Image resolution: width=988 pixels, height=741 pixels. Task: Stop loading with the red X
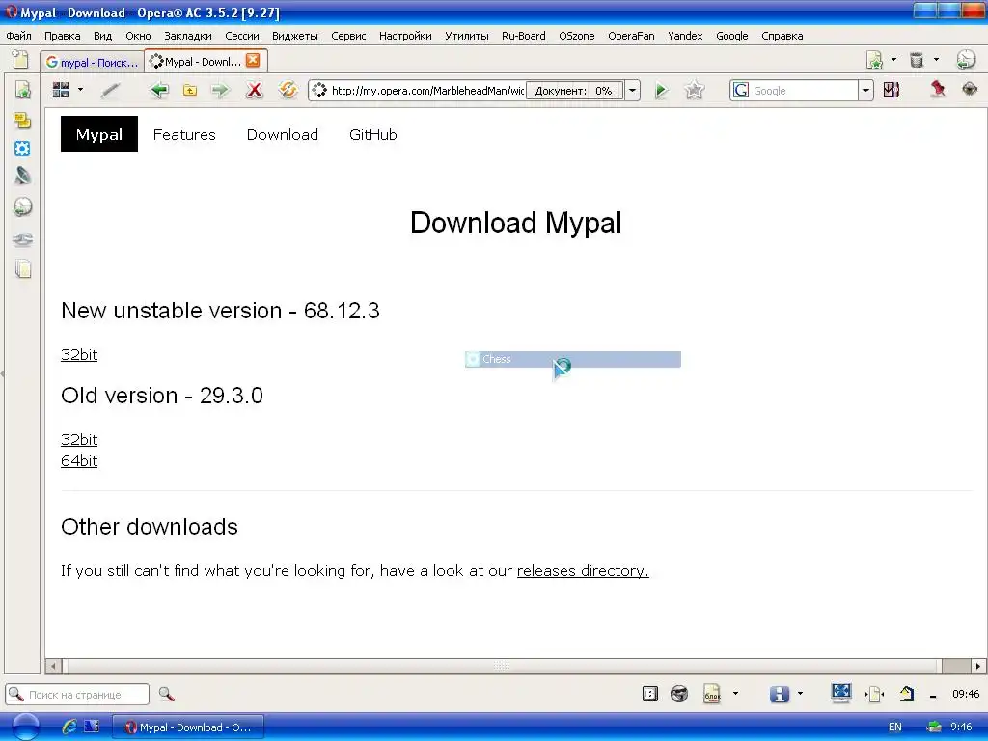tap(254, 90)
